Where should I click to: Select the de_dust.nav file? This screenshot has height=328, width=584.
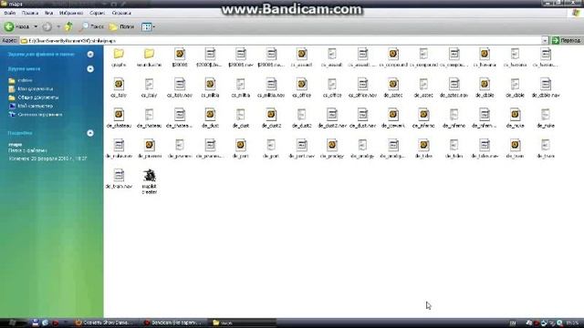pyautogui.click(x=363, y=118)
